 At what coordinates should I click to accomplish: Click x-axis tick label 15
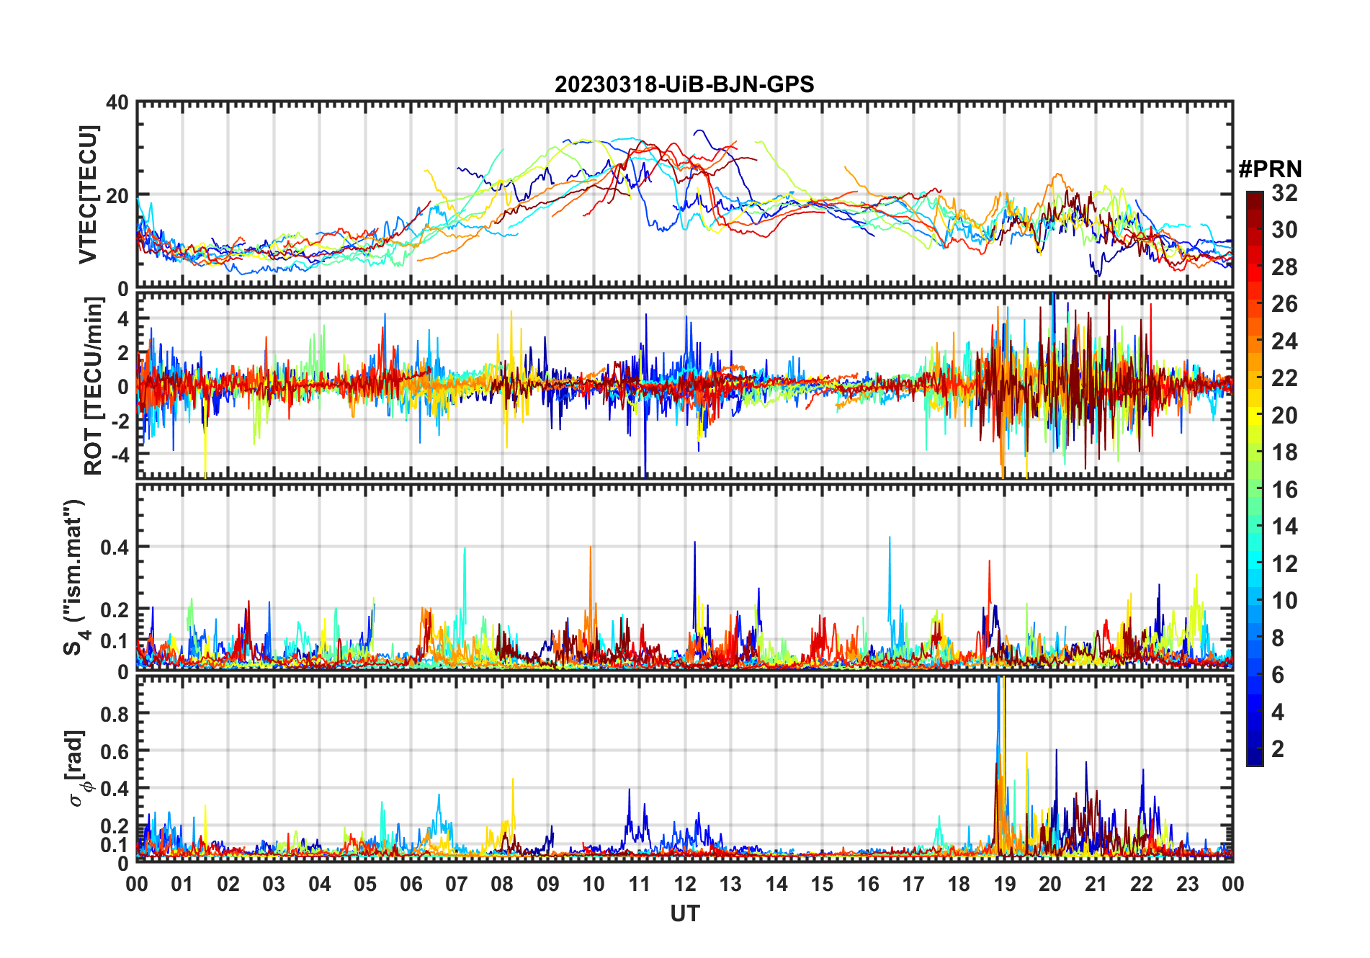[x=822, y=884]
